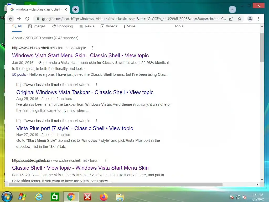Close the 'windows vista skins' tab

[65, 9]
